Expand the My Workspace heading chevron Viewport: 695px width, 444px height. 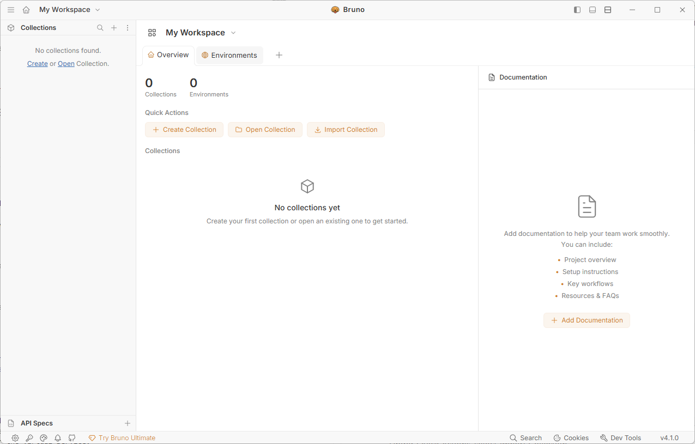tap(233, 33)
